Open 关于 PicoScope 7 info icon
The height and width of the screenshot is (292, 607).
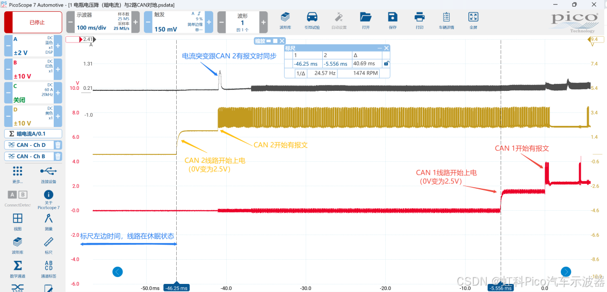(x=48, y=199)
